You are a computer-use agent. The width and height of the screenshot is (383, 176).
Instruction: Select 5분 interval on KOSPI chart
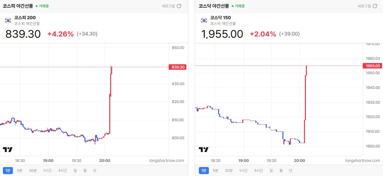[x=20, y=171]
